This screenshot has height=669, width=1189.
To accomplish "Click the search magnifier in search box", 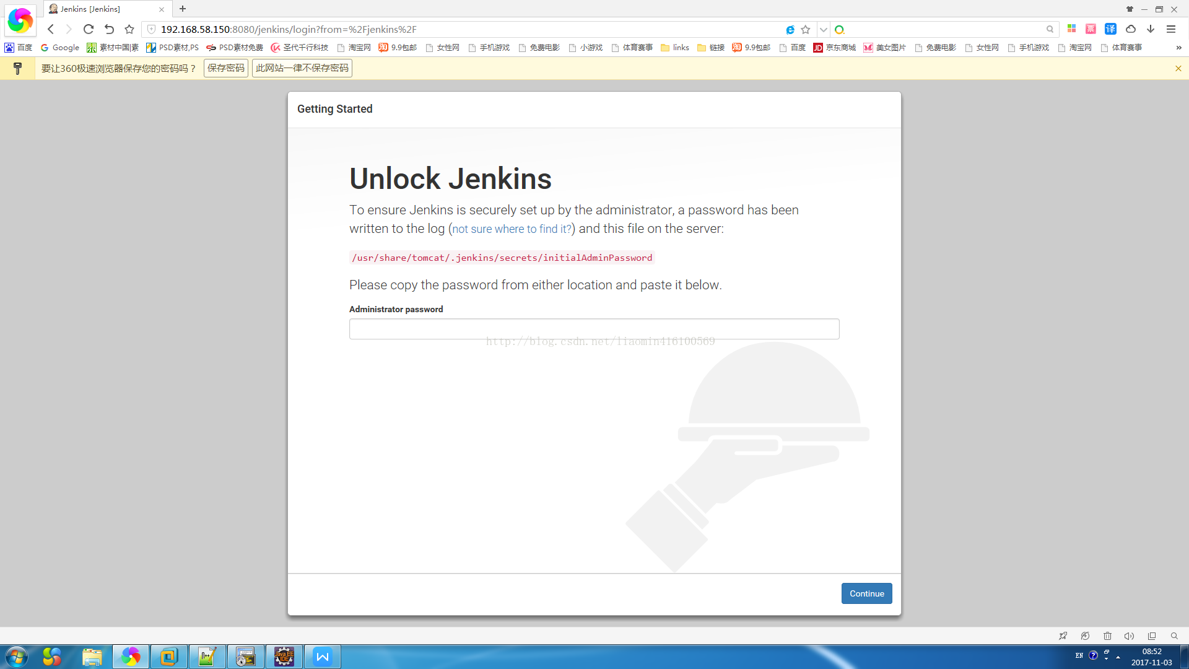I will pos(1050,30).
